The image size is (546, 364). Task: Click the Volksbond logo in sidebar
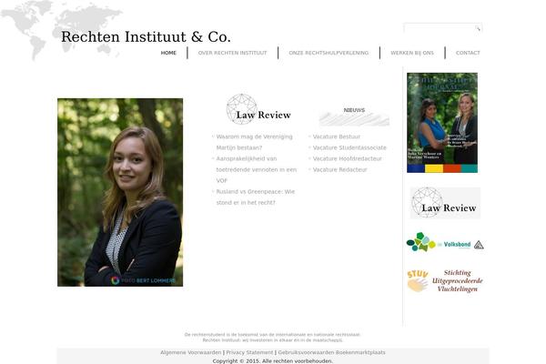(x=445, y=242)
